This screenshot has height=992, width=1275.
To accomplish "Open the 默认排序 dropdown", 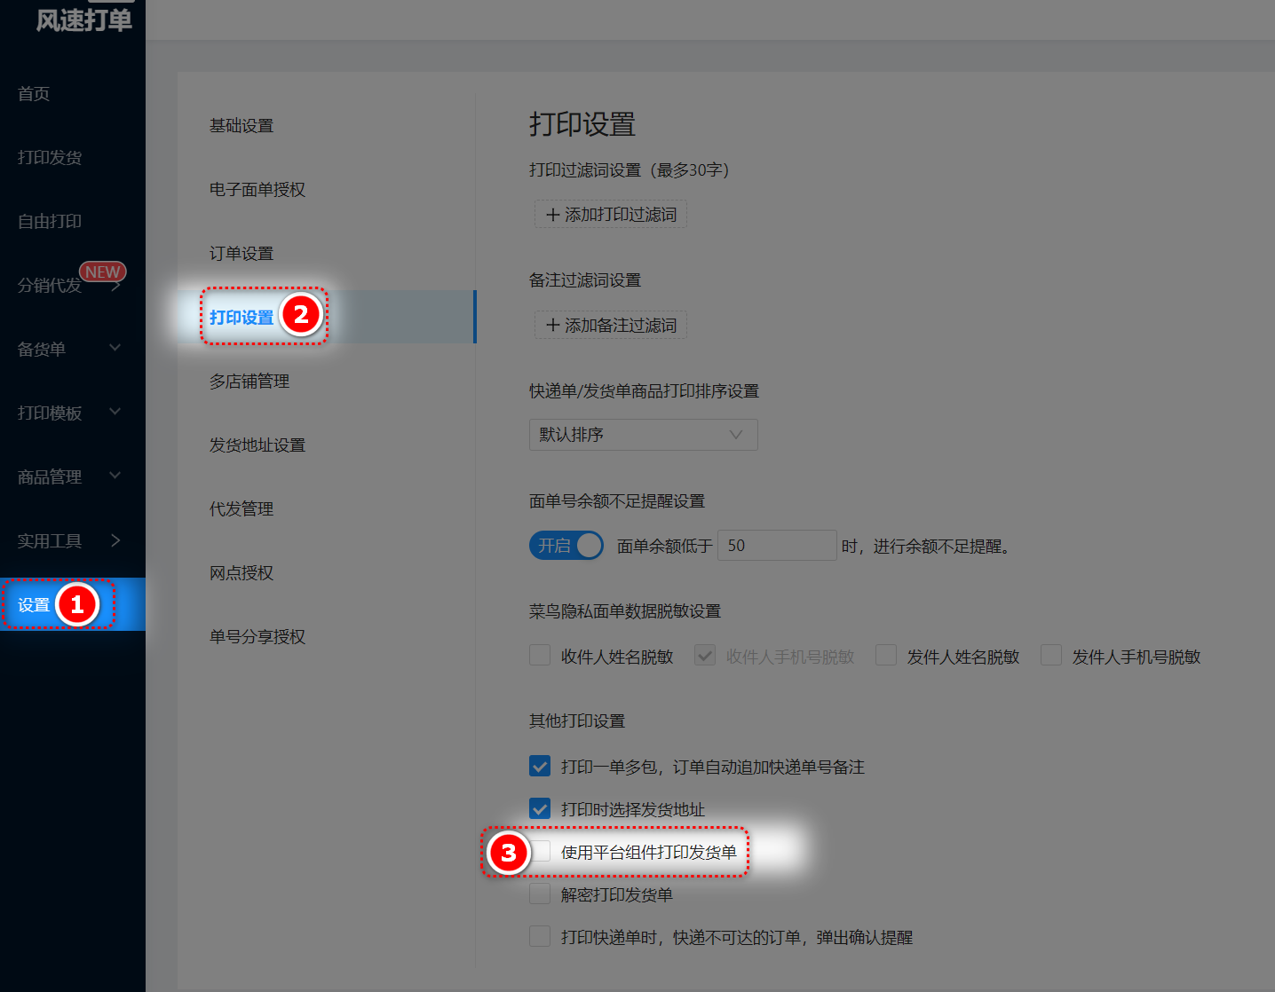I will [x=644, y=435].
